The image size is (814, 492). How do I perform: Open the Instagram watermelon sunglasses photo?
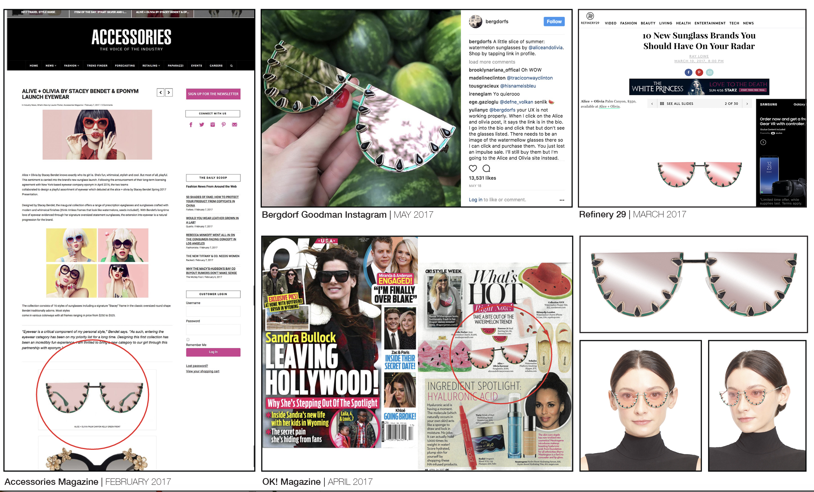361,108
